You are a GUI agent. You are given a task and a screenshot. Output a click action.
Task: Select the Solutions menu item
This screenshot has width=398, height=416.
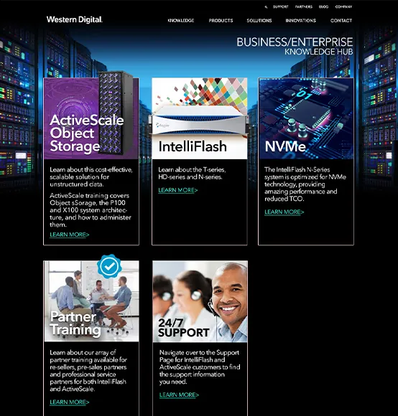(x=259, y=20)
